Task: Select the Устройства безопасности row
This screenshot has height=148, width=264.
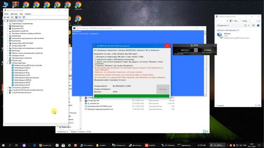Action: [x=21, y=92]
